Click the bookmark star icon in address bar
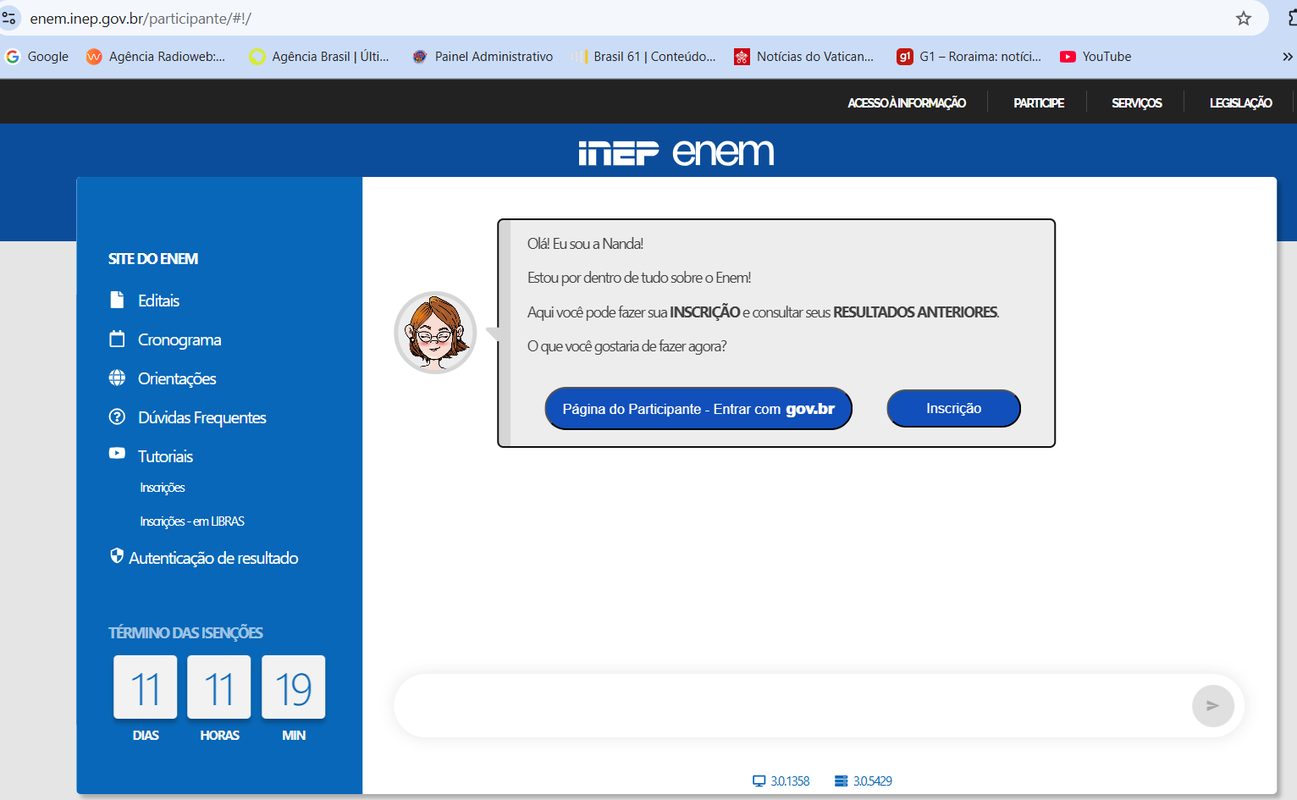The image size is (1297, 800). (x=1243, y=19)
